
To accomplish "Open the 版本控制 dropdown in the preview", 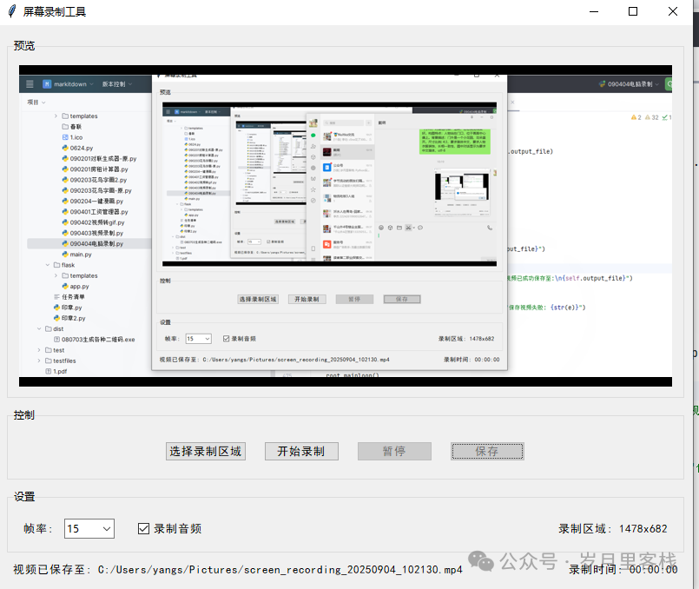I will pyautogui.click(x=117, y=83).
